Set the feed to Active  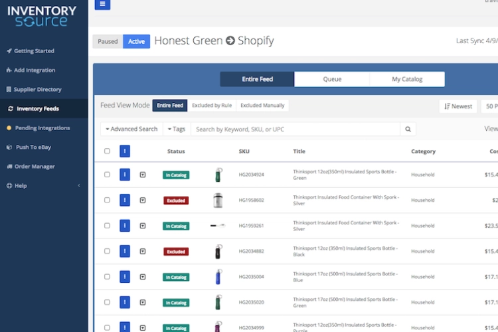click(x=137, y=41)
